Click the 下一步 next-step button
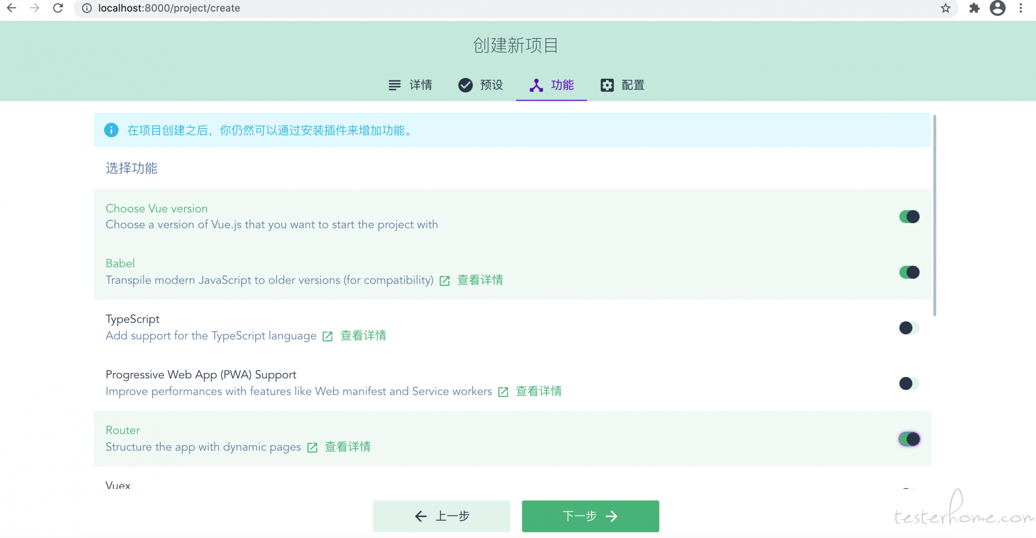Image resolution: width=1036 pixels, height=538 pixels. click(590, 516)
